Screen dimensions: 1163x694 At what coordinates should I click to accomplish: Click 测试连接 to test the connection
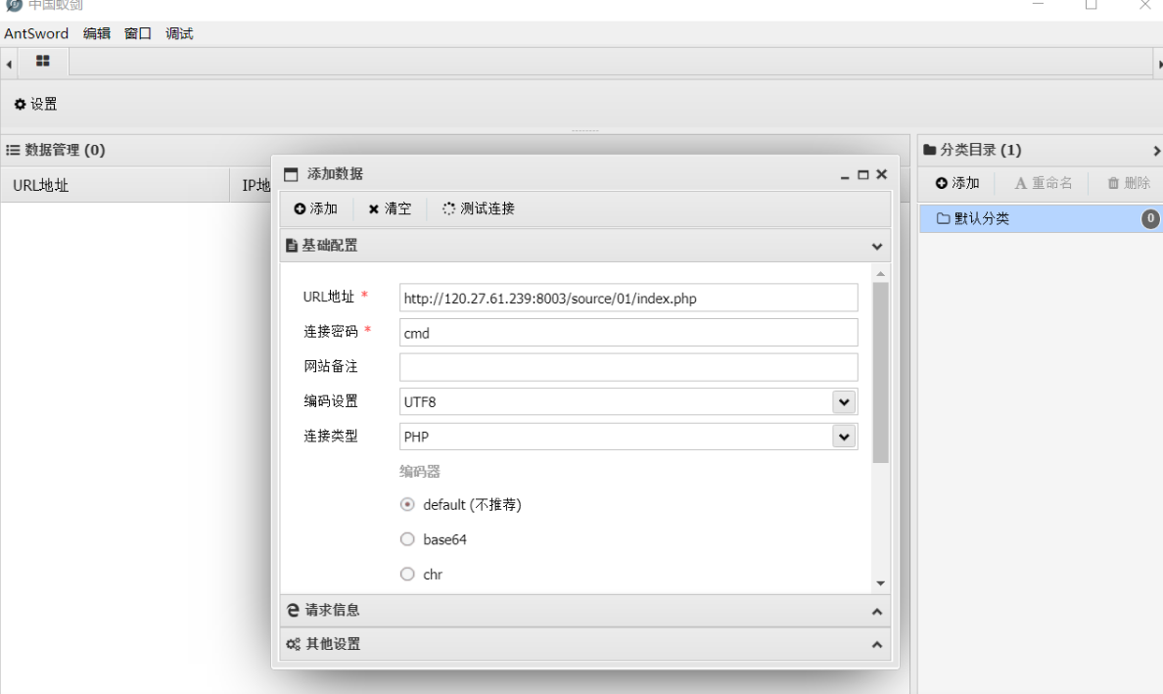(479, 209)
